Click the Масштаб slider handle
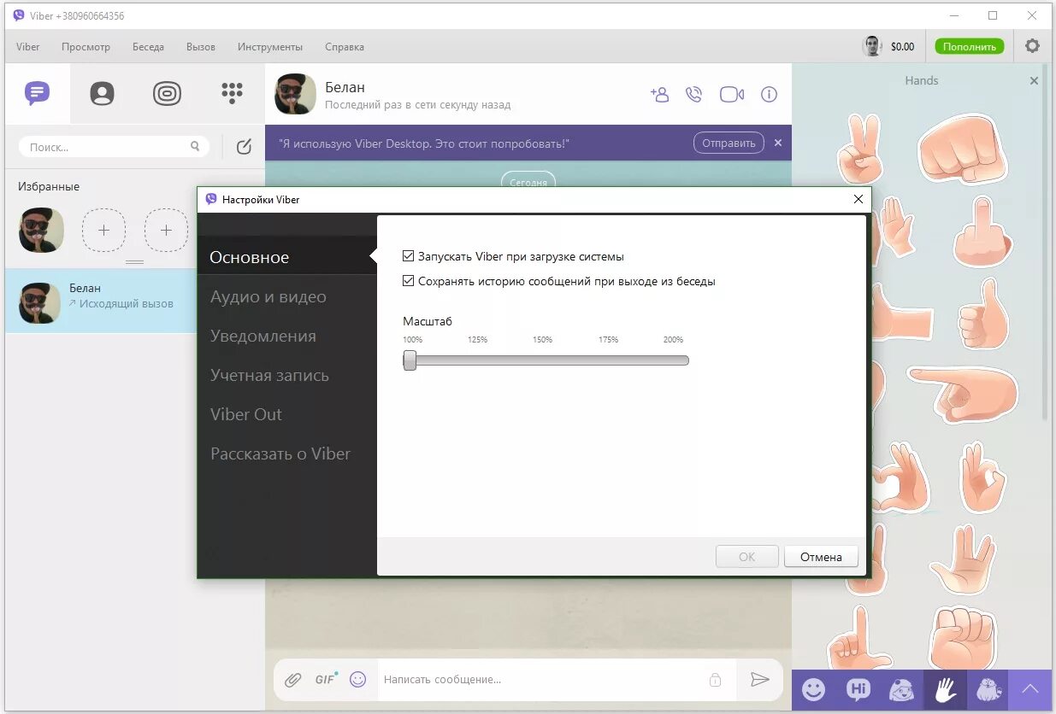The image size is (1056, 714). [410, 360]
